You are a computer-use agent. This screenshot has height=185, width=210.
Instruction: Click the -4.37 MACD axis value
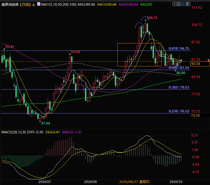coord(195,172)
